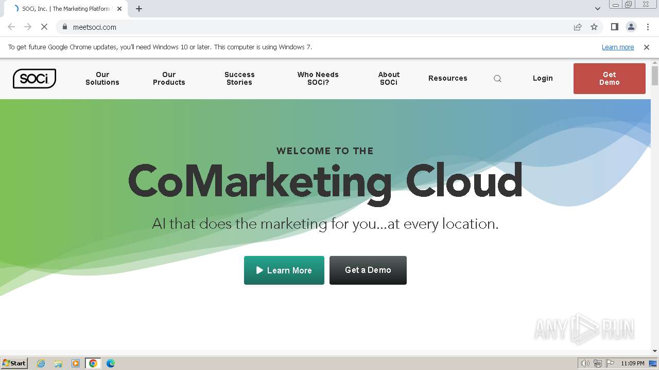This screenshot has width=659, height=370.
Task: Open Chrome three-dot menu
Action: pos(648,27)
